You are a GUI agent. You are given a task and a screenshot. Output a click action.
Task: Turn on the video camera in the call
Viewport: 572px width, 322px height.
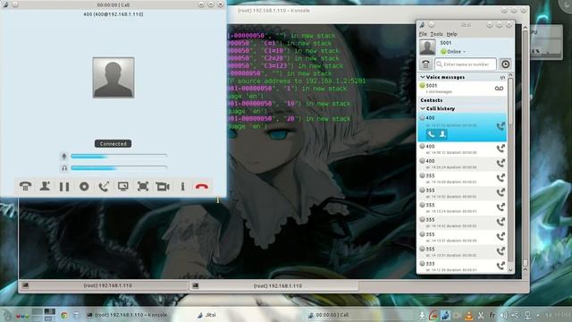point(163,186)
